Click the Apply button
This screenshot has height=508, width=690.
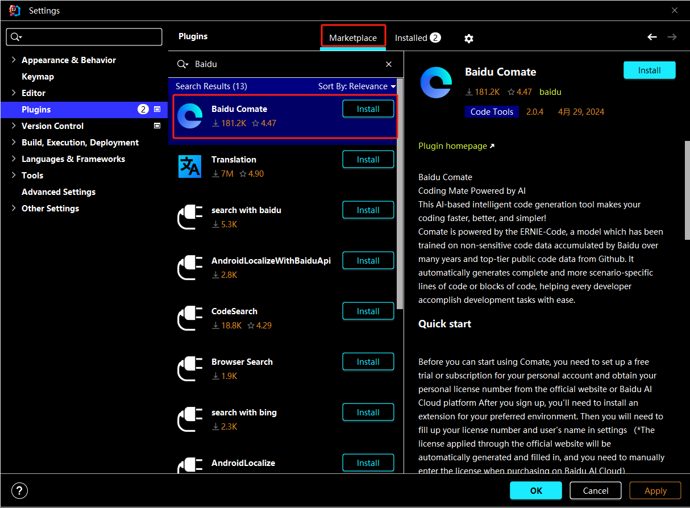pyautogui.click(x=655, y=490)
